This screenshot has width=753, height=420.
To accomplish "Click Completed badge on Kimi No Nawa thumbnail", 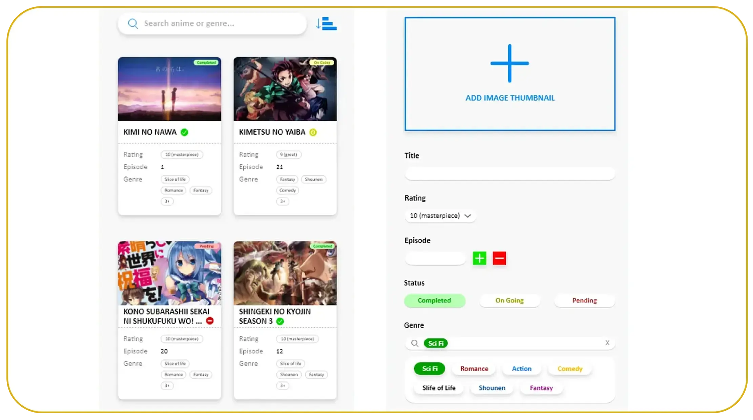I will tap(206, 63).
